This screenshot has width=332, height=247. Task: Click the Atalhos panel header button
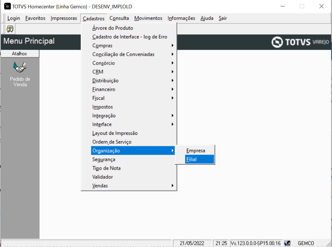click(x=20, y=54)
